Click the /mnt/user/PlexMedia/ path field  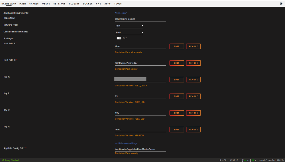pyautogui.click(x=141, y=63)
